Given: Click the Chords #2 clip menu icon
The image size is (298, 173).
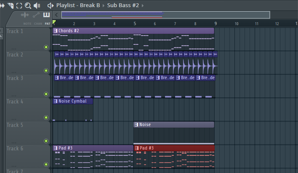Looking at the screenshot, I should [x=55, y=31].
